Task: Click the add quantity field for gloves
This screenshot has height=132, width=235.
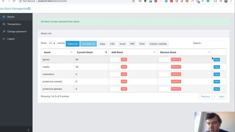Action: click(115, 59)
